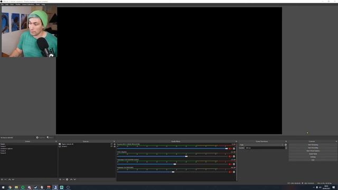Open Properties in the source toolbar

coord(41,137)
